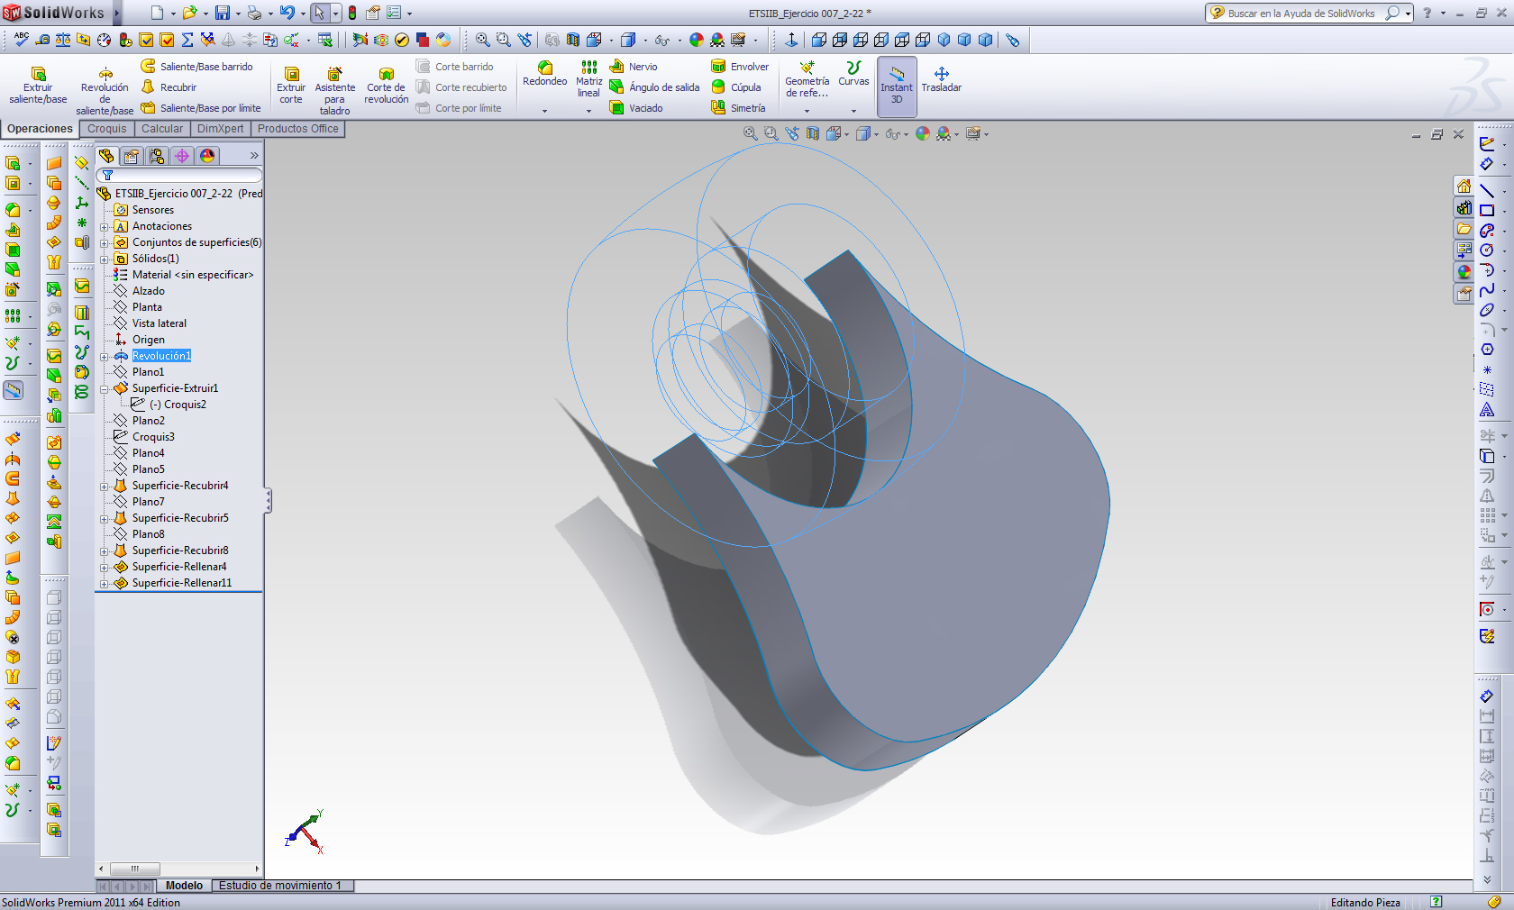
Task: Open the Calcular tab
Action: pos(162,129)
